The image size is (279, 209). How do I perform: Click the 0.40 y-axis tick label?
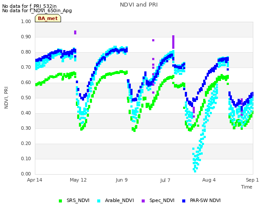pyautogui.click(x=26, y=113)
